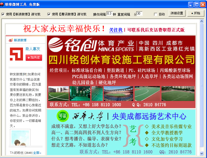Click the 维维微博工具 title bar app icon

pos(2,4)
